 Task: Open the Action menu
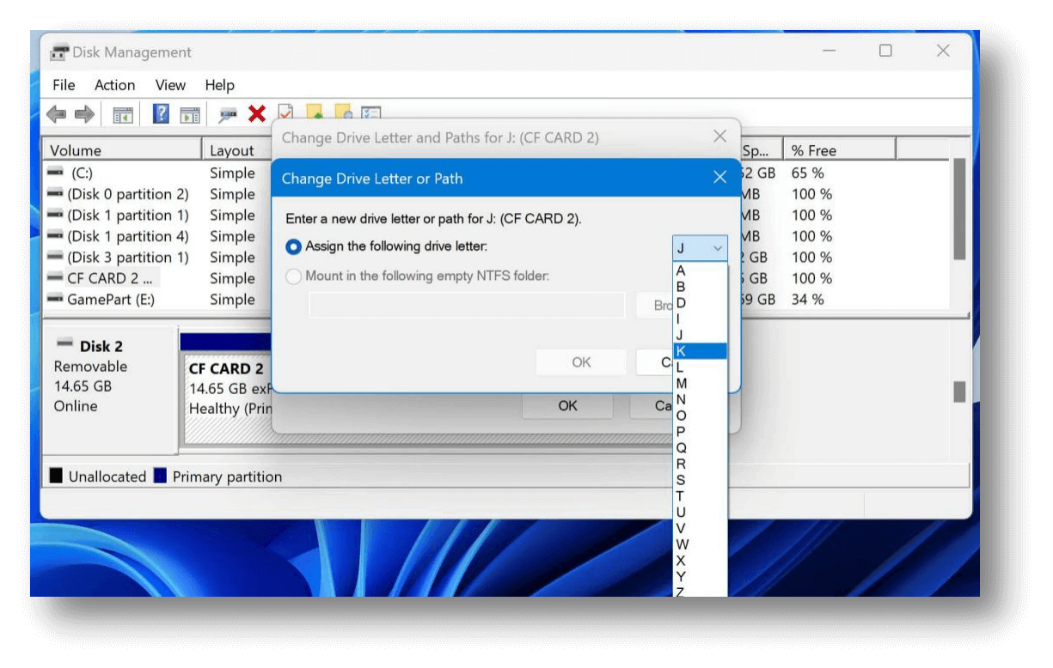pyautogui.click(x=114, y=85)
